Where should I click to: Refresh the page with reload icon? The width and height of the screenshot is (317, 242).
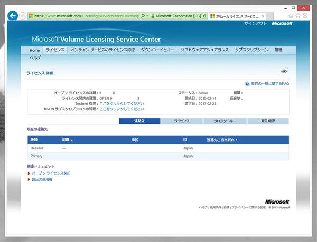click(x=204, y=16)
